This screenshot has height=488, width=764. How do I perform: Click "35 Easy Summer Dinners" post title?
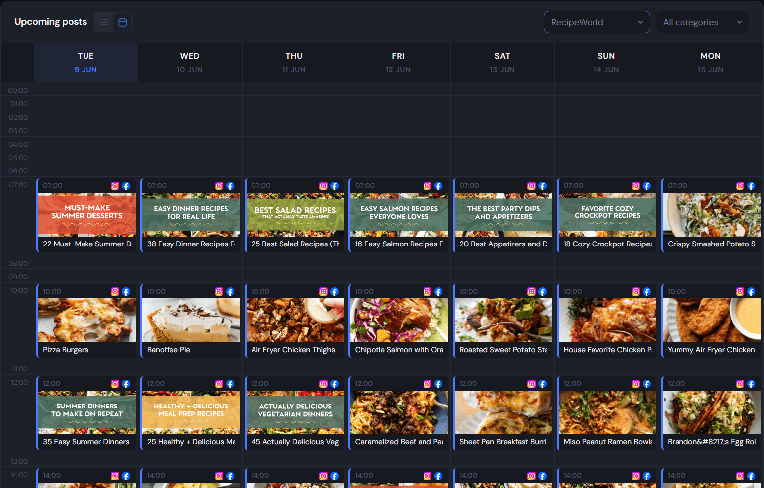(86, 442)
